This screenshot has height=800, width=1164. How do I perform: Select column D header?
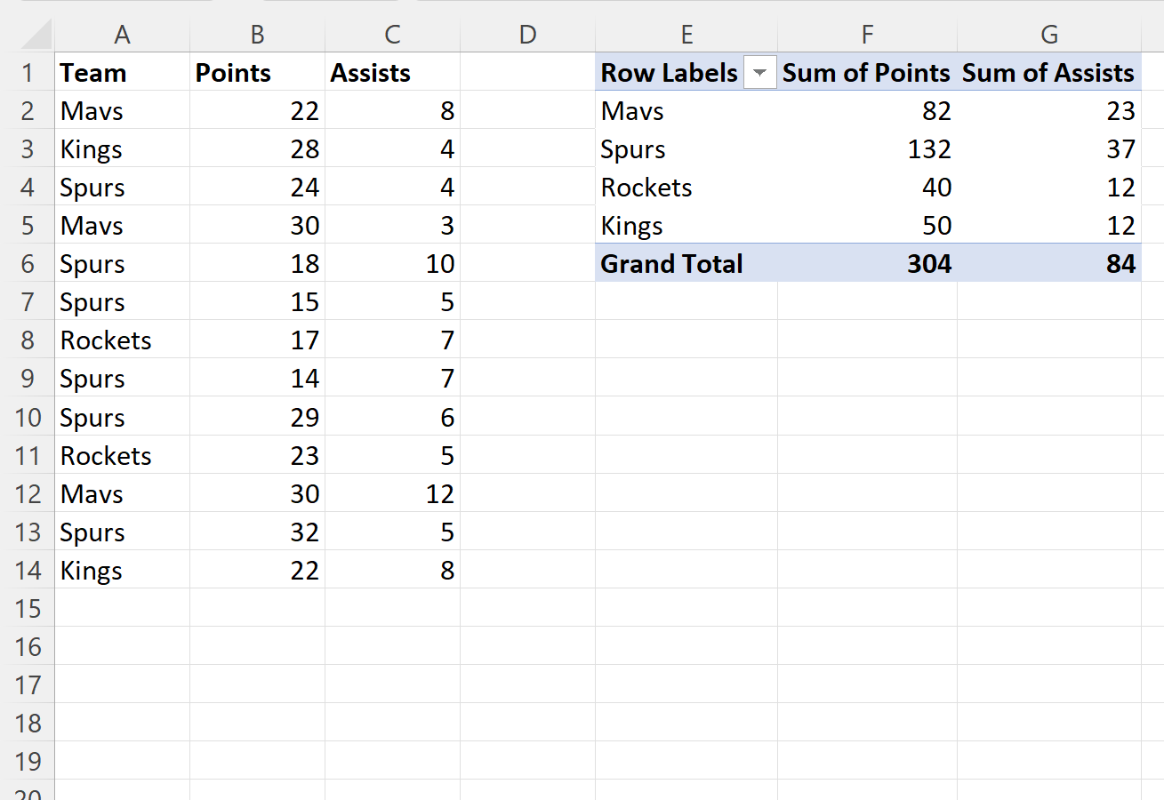click(x=527, y=33)
